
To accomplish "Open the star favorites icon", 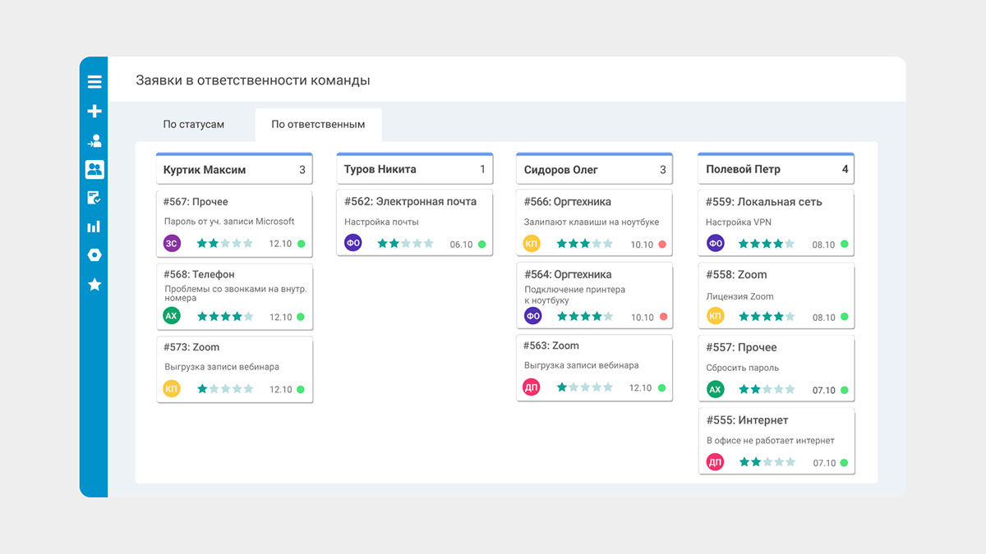I will pos(94,284).
